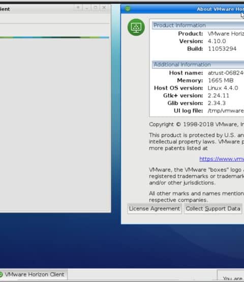The image size is (244, 282).
Task: Click 'All other marks and names' text
Action: (197, 194)
